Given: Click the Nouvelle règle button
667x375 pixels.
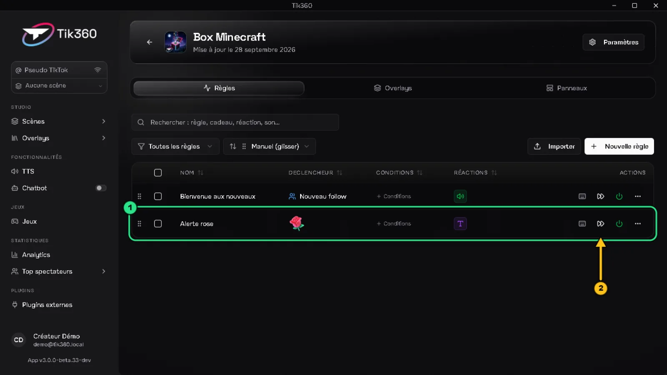Looking at the screenshot, I should [619, 146].
